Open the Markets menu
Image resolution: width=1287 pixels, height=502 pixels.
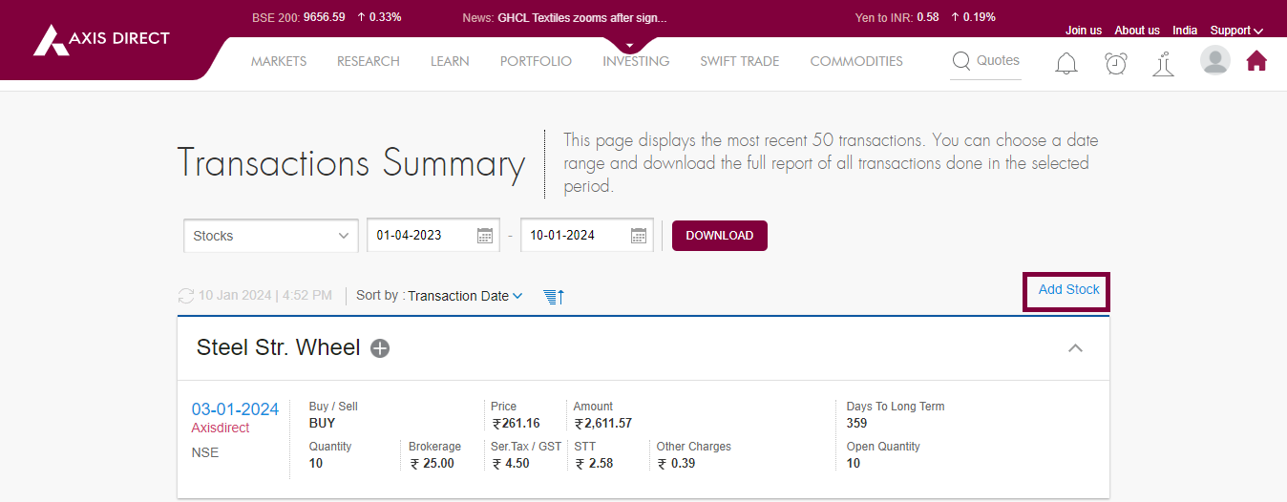(x=279, y=61)
